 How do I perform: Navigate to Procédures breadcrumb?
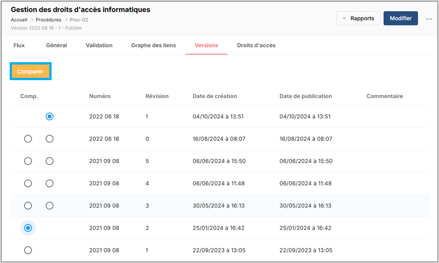click(x=49, y=20)
